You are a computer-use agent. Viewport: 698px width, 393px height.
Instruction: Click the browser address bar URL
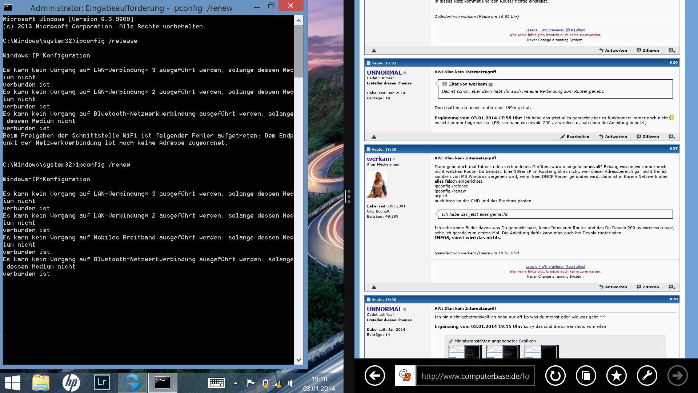[475, 376]
